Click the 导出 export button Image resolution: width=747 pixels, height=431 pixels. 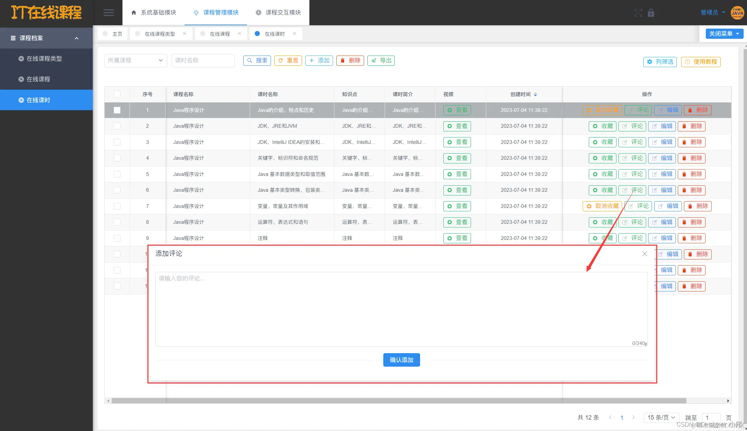381,60
